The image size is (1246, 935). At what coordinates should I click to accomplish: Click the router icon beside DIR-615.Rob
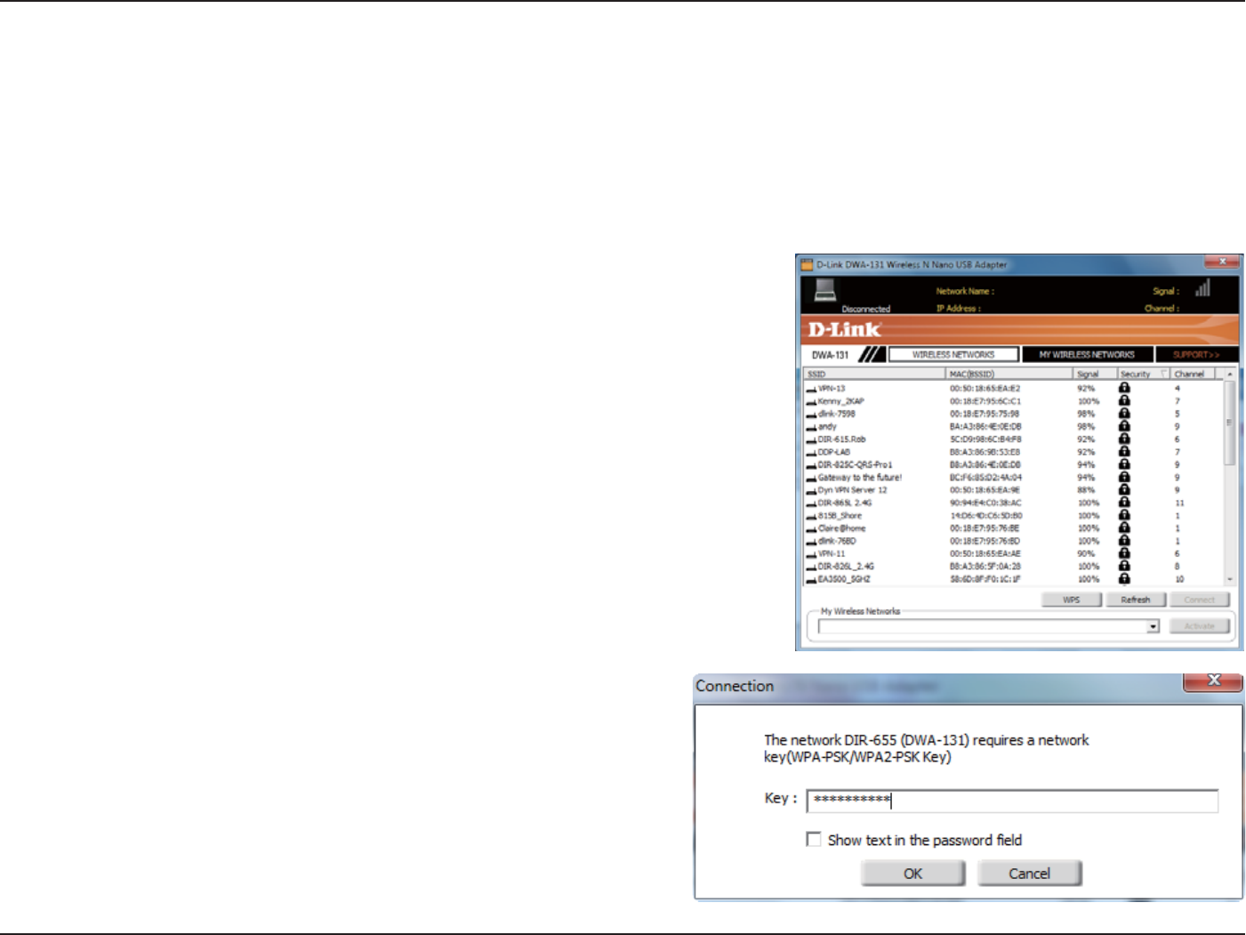pyautogui.click(x=811, y=440)
